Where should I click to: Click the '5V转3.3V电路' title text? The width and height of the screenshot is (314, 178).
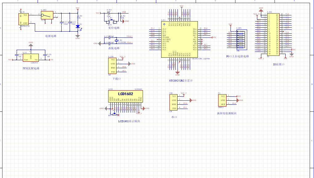31,68
